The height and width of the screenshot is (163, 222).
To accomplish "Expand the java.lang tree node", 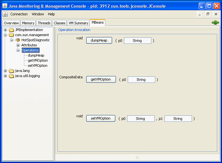I will (5, 71).
